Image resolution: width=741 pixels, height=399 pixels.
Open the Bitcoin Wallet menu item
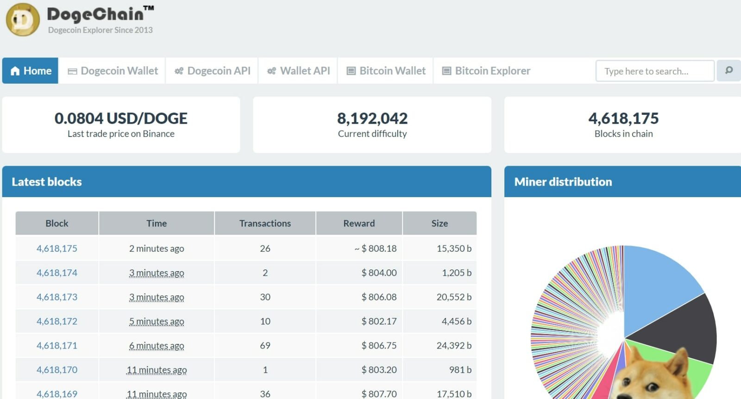386,71
